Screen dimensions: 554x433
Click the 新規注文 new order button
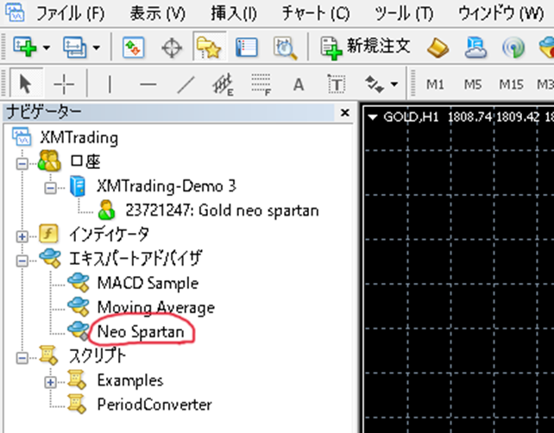click(x=365, y=47)
